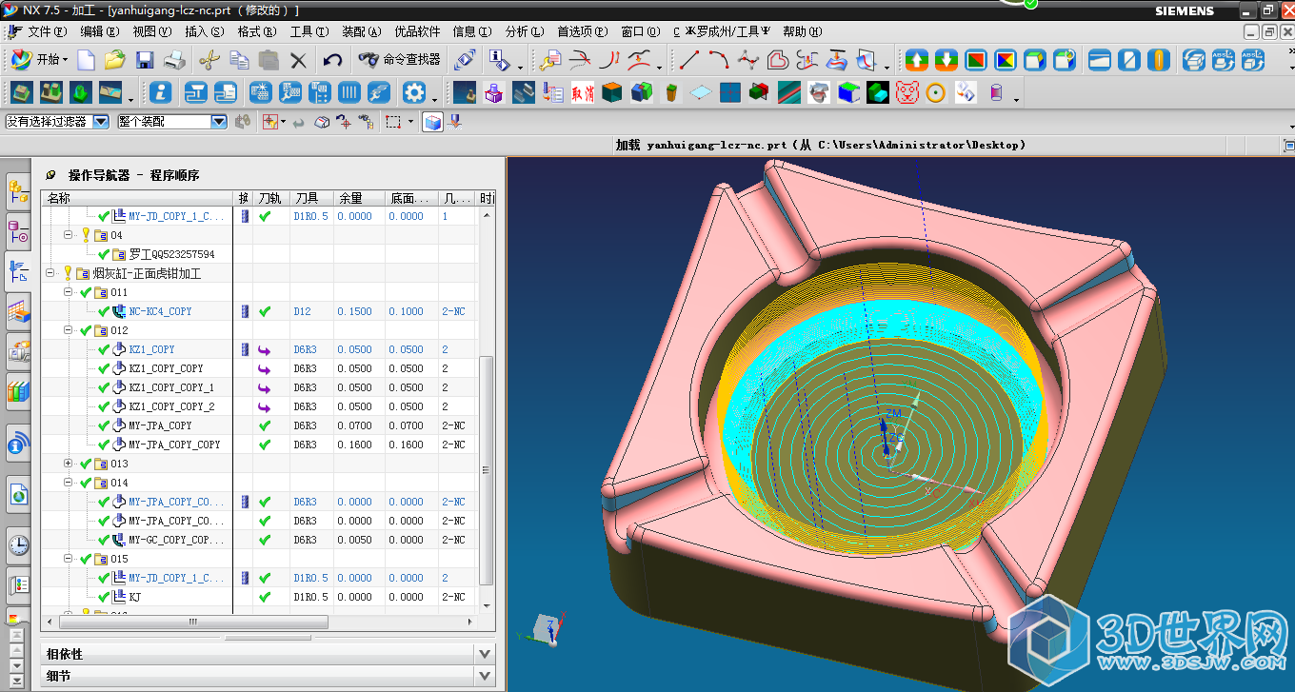Click the Create Tool icon in the machining toolbar
The height and width of the screenshot is (692, 1295).
tap(52, 92)
